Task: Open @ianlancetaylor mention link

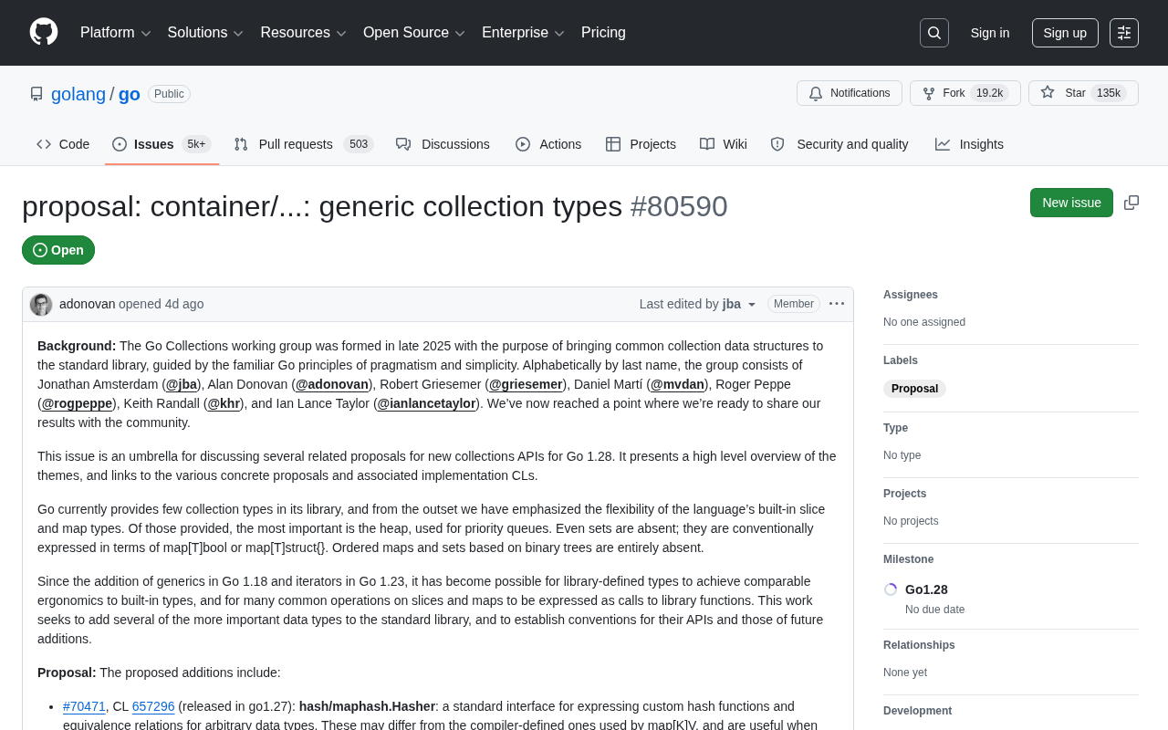Action: click(426, 403)
